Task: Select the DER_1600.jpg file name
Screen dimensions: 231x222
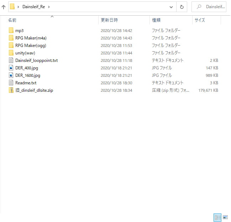Action: click(28, 75)
